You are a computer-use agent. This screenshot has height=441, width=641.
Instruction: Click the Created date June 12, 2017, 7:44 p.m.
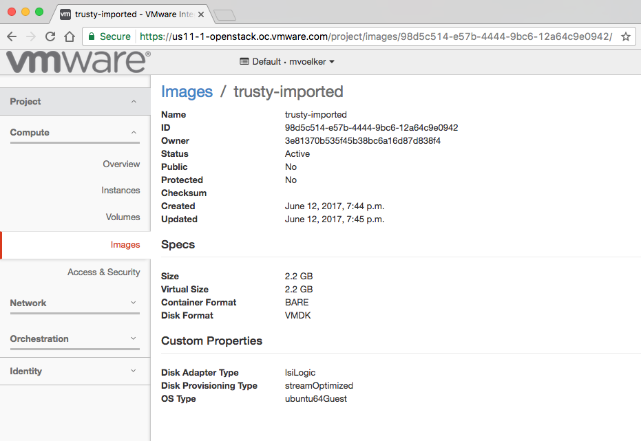point(335,206)
